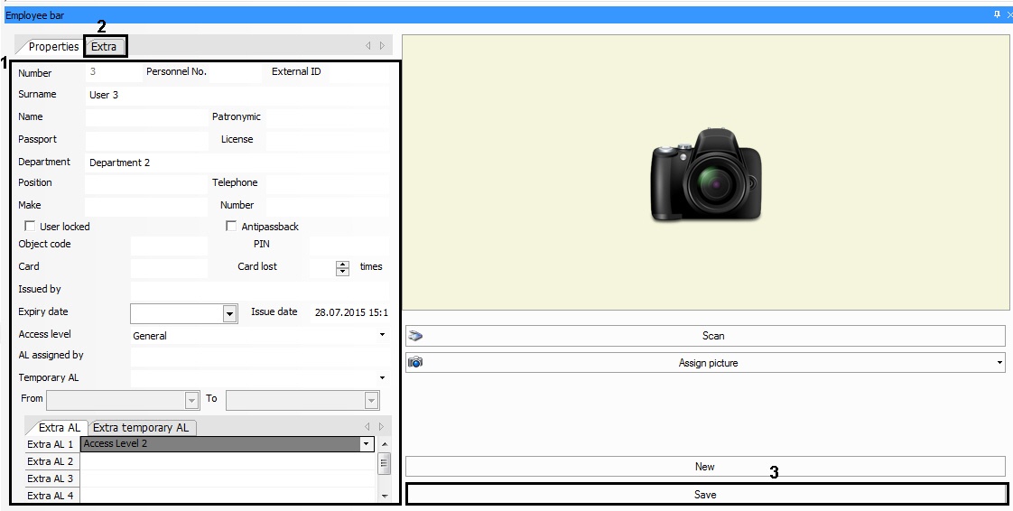Toggle the Antipassback checkbox
This screenshot has height=511, width=1013.
tap(230, 226)
